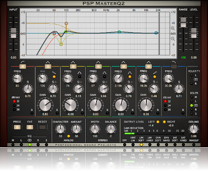Select the LIN HARD limiter mode

tap(150, 145)
